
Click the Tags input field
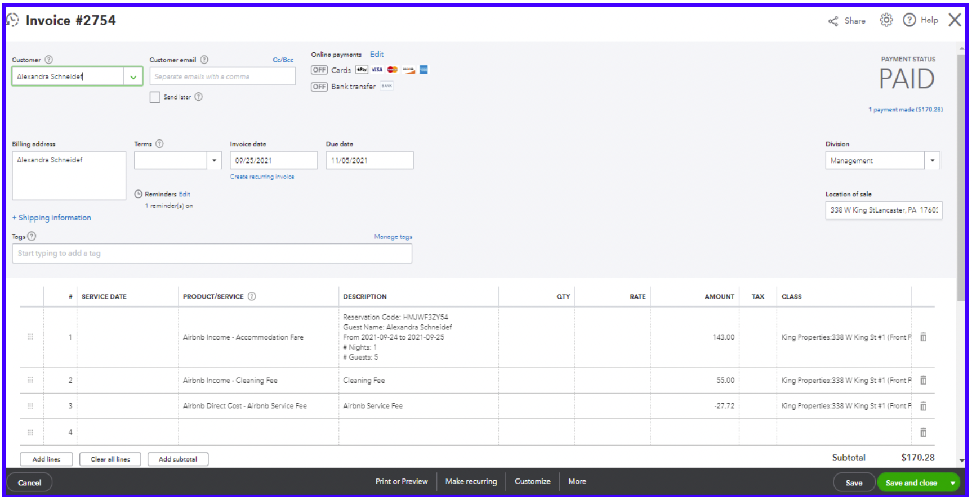pos(212,254)
